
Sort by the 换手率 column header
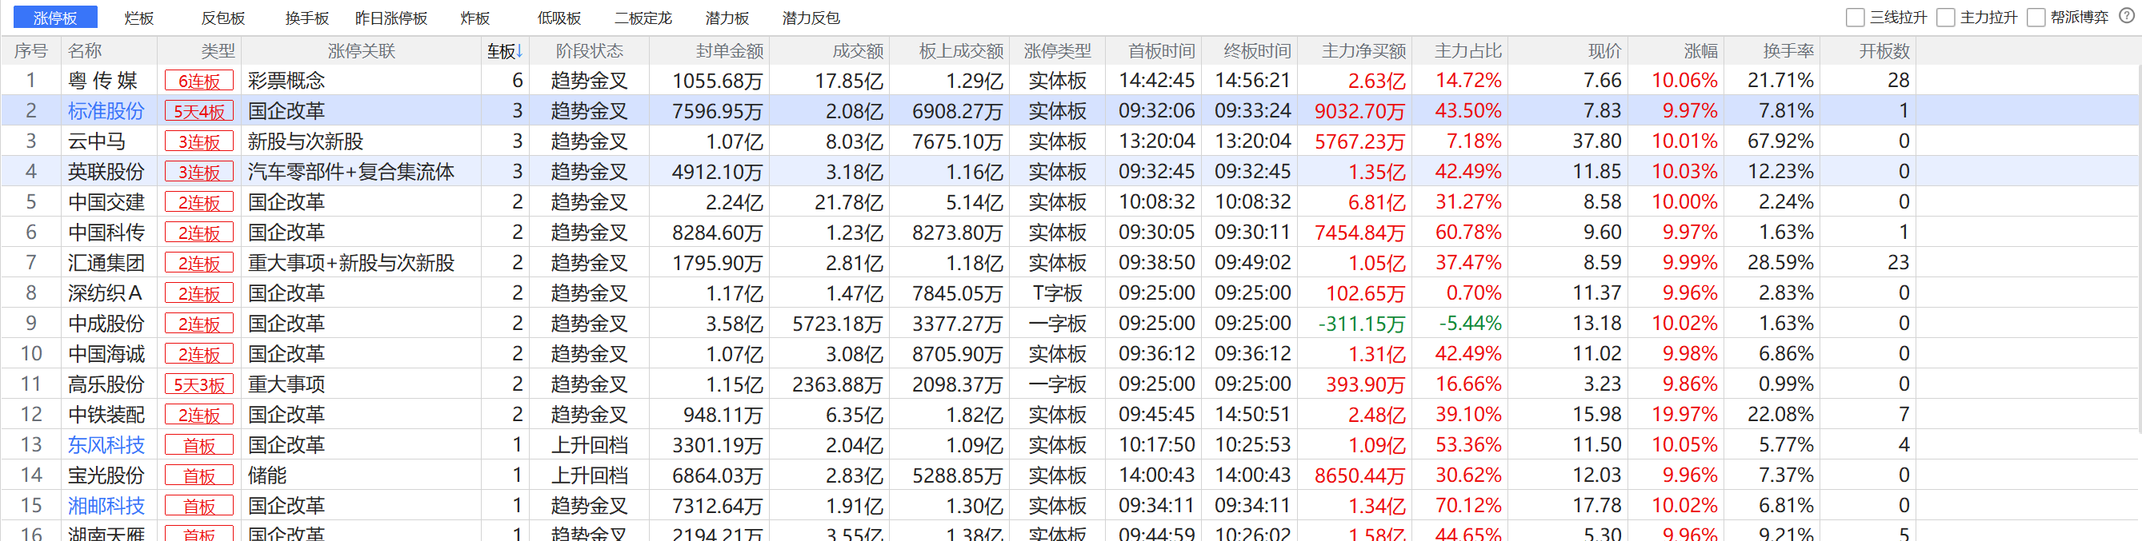(x=1788, y=51)
